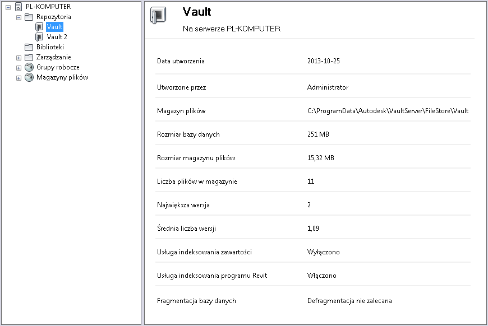Click the Defragmentacja nie zalecana status text
488x326 pixels.
pyautogui.click(x=349, y=301)
